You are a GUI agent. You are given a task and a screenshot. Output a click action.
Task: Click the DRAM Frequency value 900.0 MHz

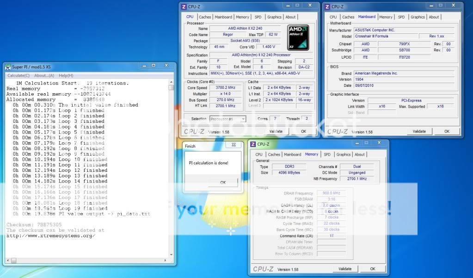pos(331,193)
